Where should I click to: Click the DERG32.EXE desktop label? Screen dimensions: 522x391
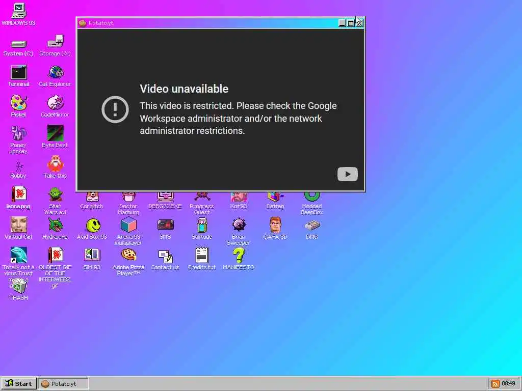[165, 206]
